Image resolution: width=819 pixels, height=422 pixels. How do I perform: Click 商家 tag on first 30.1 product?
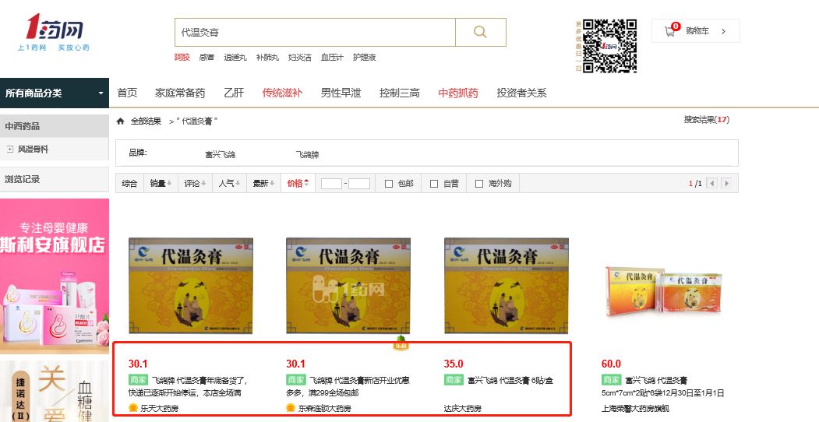click(139, 380)
